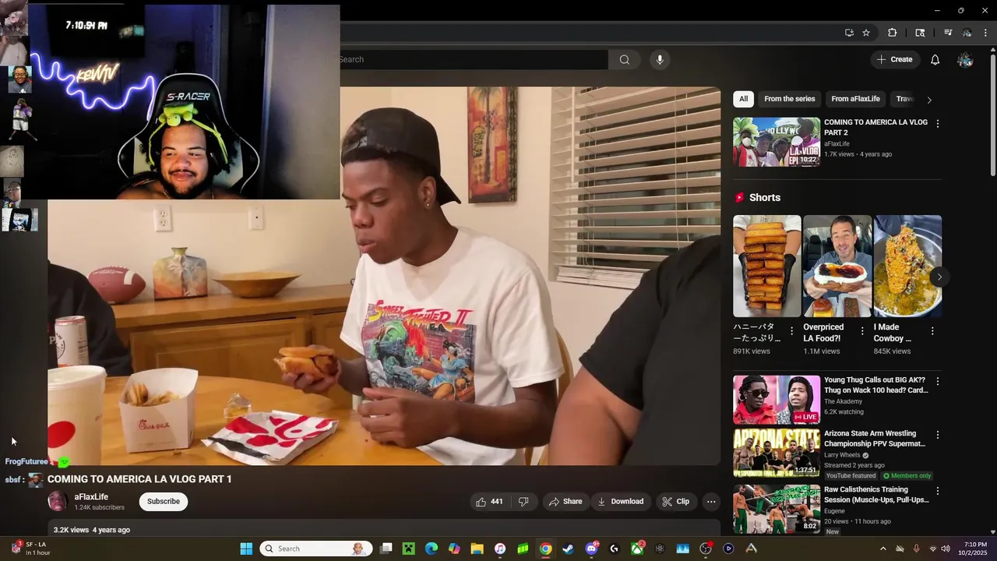Image resolution: width=997 pixels, height=561 pixels.
Task: Open options for Arizona State Arm Wrestling
Action: (x=937, y=435)
